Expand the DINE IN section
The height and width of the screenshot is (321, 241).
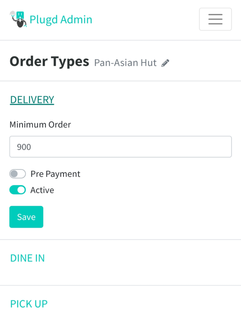27,258
